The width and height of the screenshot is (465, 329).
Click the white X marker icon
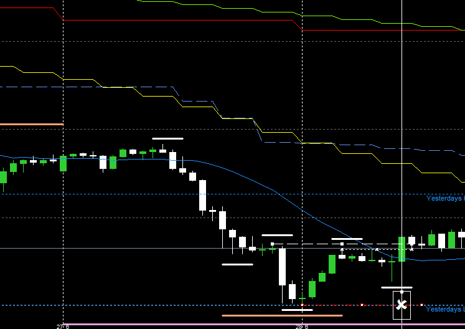tap(402, 305)
